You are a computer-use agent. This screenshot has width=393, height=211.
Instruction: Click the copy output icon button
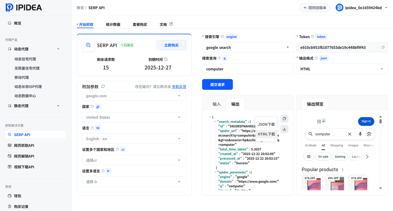(x=284, y=119)
